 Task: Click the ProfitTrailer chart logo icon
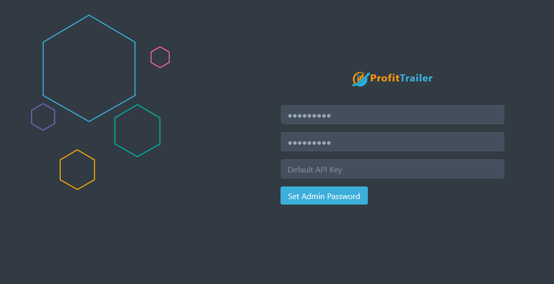click(x=361, y=79)
